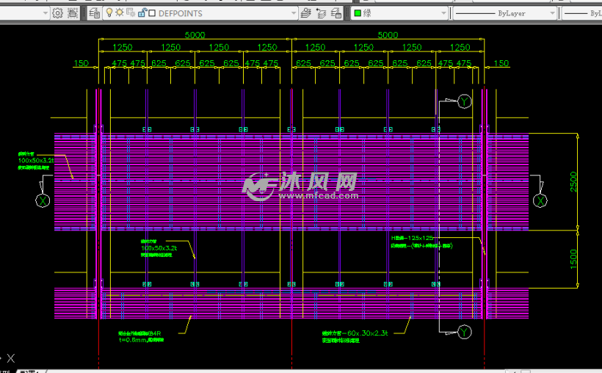The image size is (602, 373).
Task: Select the upper Y section marker circle
Action: [x=464, y=101]
